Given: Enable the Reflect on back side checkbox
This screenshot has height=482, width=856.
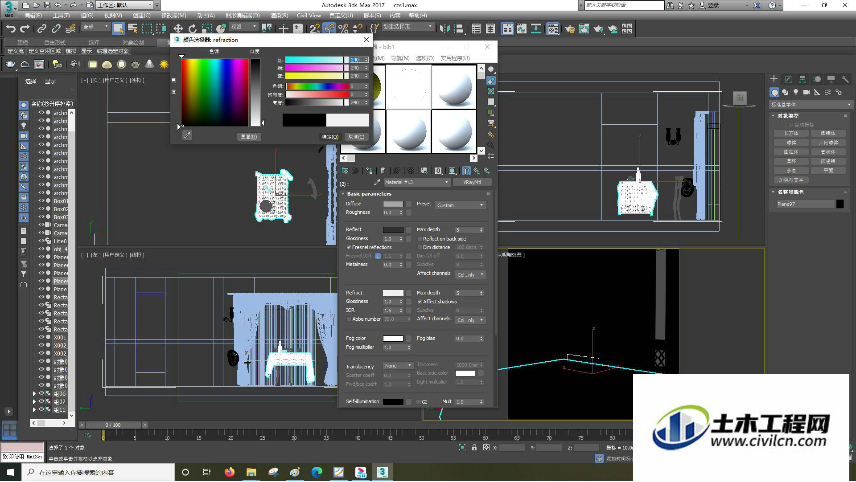Looking at the screenshot, I should (420, 239).
